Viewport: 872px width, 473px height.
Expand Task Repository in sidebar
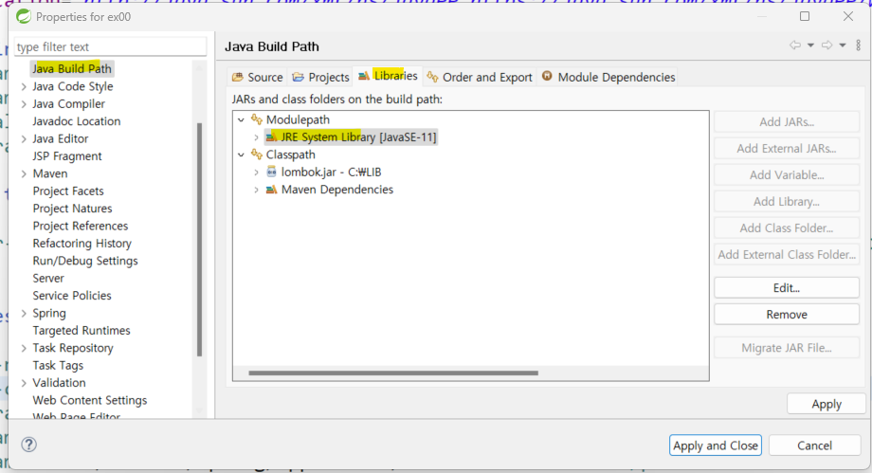(24, 348)
